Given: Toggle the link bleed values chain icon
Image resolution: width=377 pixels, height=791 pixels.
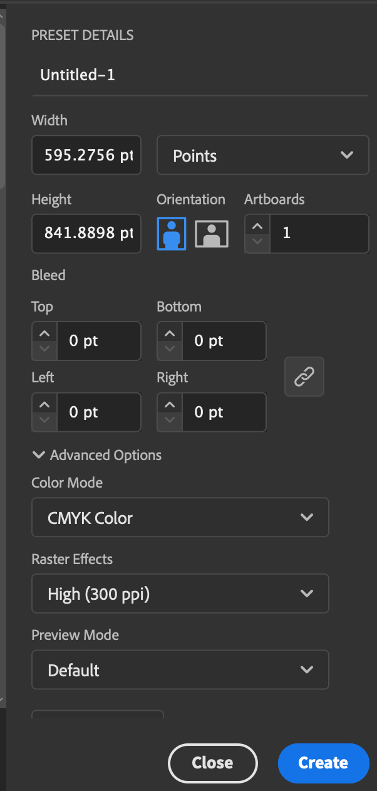Looking at the screenshot, I should (304, 376).
